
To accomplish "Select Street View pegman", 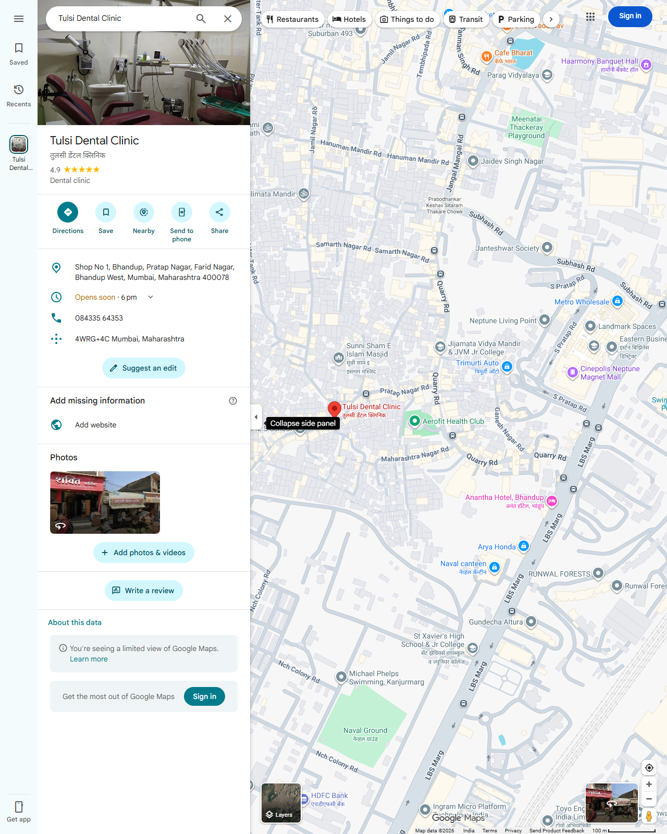I will 649,816.
